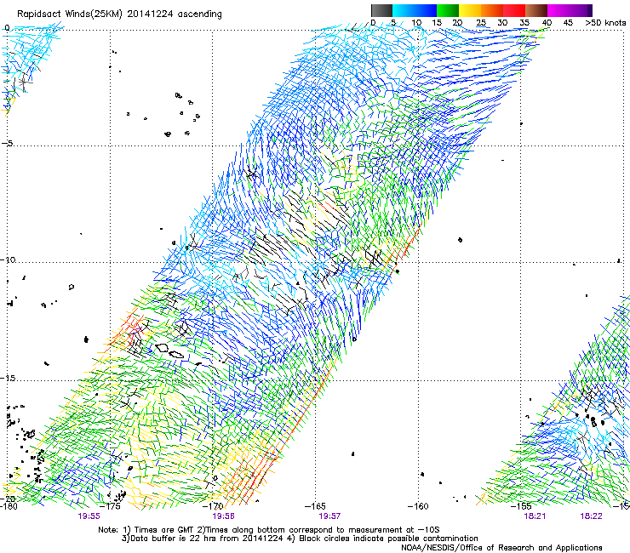Select the orange 25-30 knot legend swatch
Viewport: 630px width, 553px height.
[492, 10]
